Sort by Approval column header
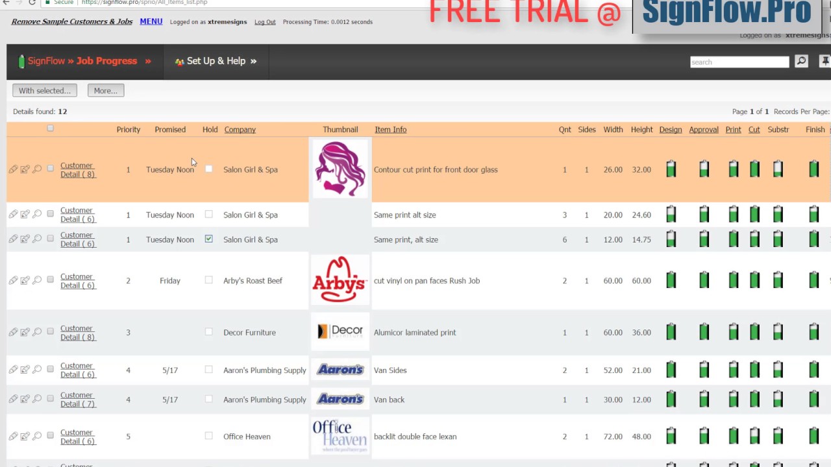The image size is (831, 467). 704,130
